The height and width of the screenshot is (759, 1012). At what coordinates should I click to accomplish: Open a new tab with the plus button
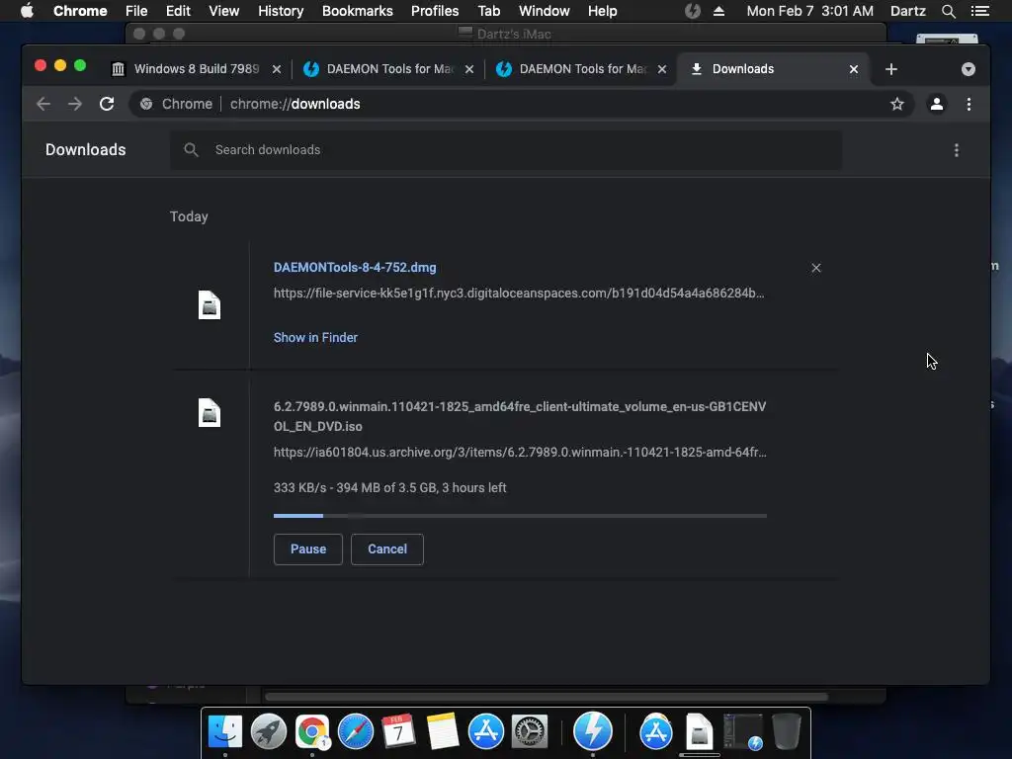(891, 69)
